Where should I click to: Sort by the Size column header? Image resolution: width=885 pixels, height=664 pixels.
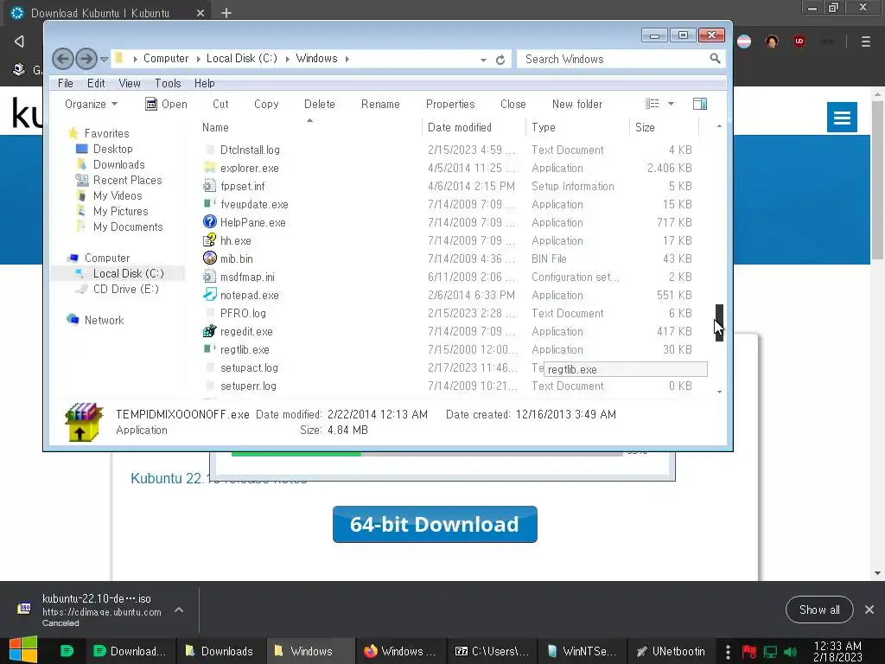[x=645, y=128]
